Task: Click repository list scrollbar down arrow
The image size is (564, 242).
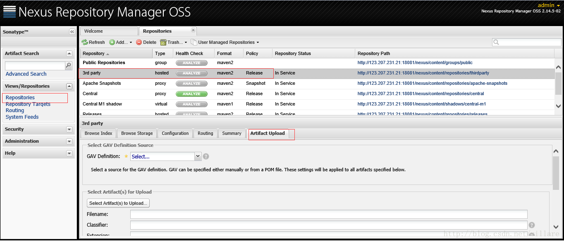Action: (558, 106)
